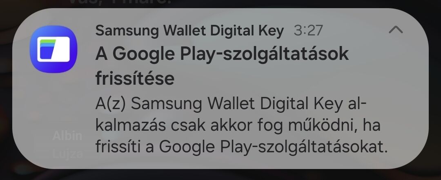Tap the green stripe on the Wallet icon
Screen dimensions: 441x180
[47, 42]
